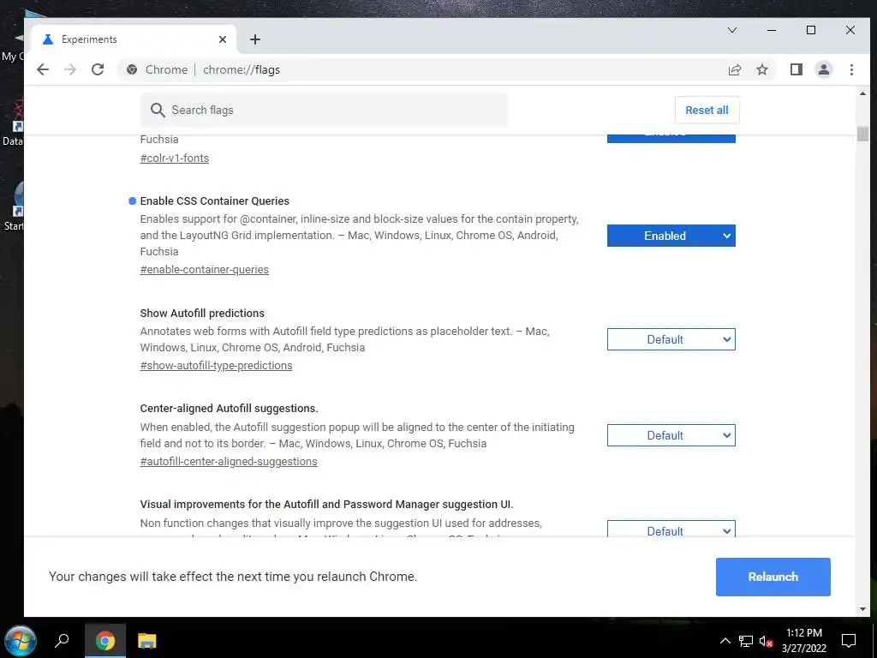
Task: Click the Chrome taskbar icon
Action: pos(105,641)
